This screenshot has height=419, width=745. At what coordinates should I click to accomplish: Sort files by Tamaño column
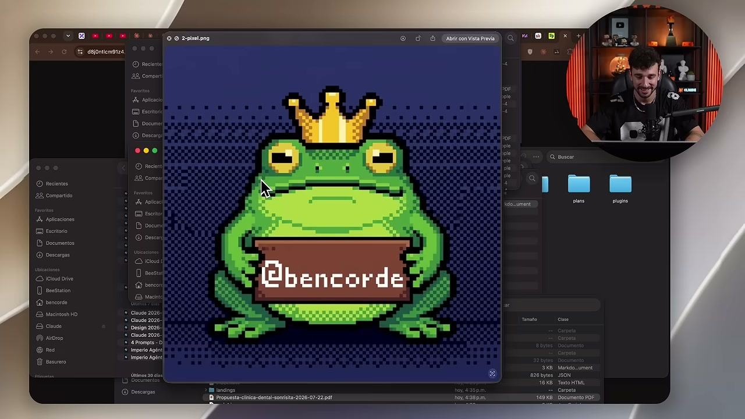pyautogui.click(x=529, y=319)
